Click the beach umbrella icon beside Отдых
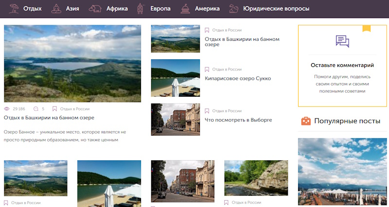 point(14,8)
